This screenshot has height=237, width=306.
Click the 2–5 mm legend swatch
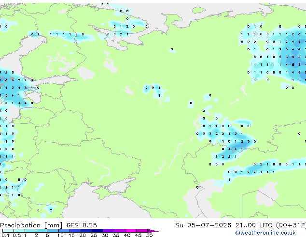42,231
